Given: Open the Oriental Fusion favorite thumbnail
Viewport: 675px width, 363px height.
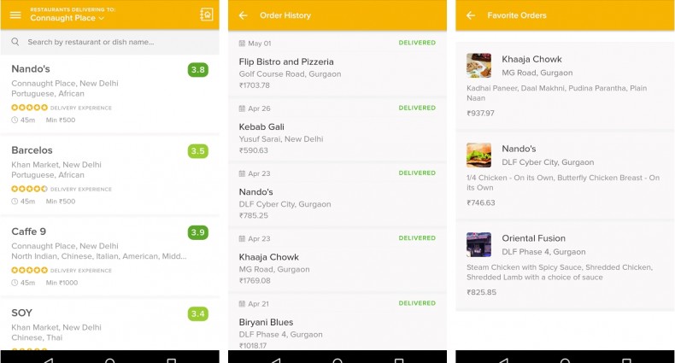Looking at the screenshot, I should (x=478, y=244).
